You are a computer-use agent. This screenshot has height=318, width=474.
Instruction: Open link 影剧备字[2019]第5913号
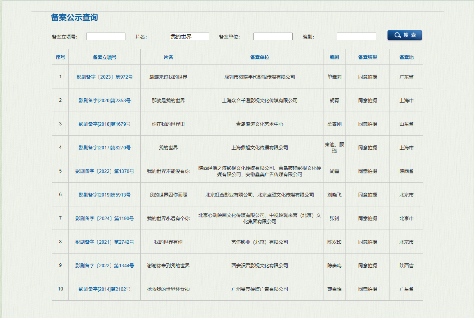105,195
